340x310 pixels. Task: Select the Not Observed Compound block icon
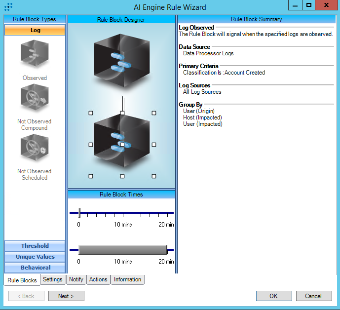coord(35,99)
